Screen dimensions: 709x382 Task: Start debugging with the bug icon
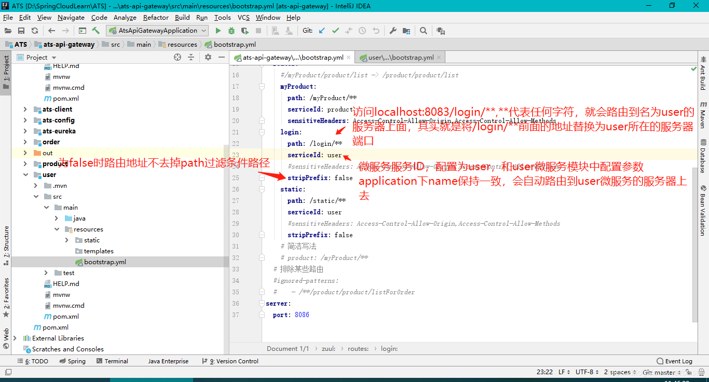(231, 31)
